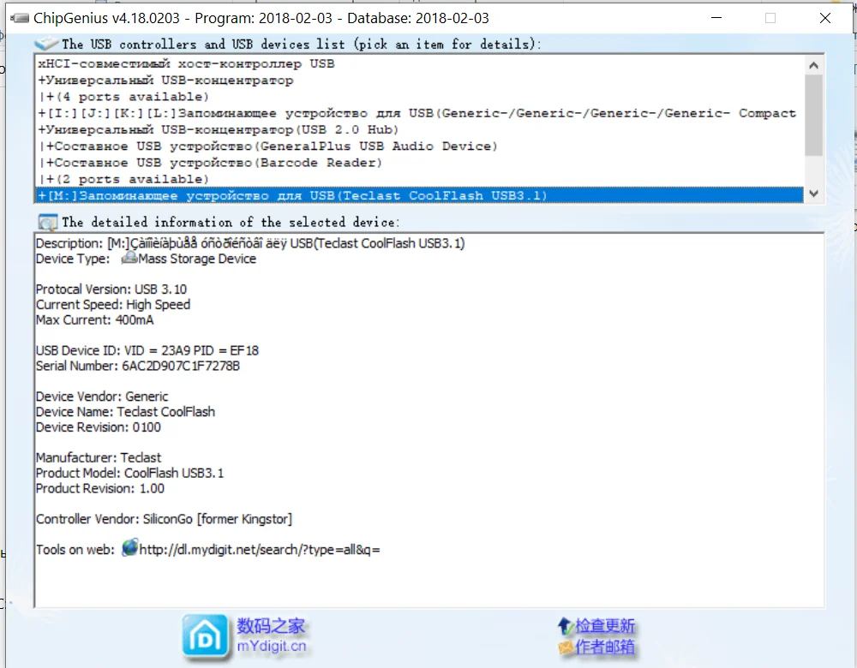Select Teclast CoolFlash USB3.1 [M:] row
This screenshot has width=857, height=668.
[x=420, y=195]
